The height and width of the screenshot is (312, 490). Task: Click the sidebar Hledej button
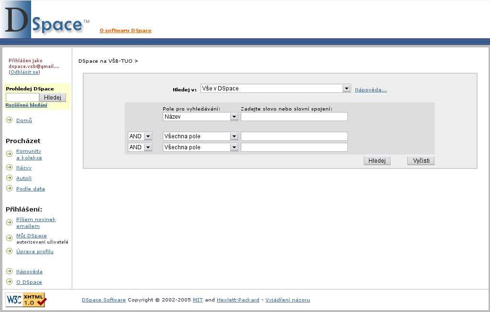pyautogui.click(x=53, y=98)
